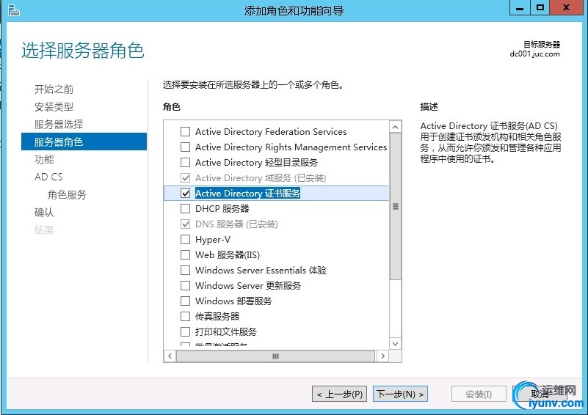The height and width of the screenshot is (415, 588).
Task: Select Web 服务器(IIS) role checkbox
Action: click(185, 254)
